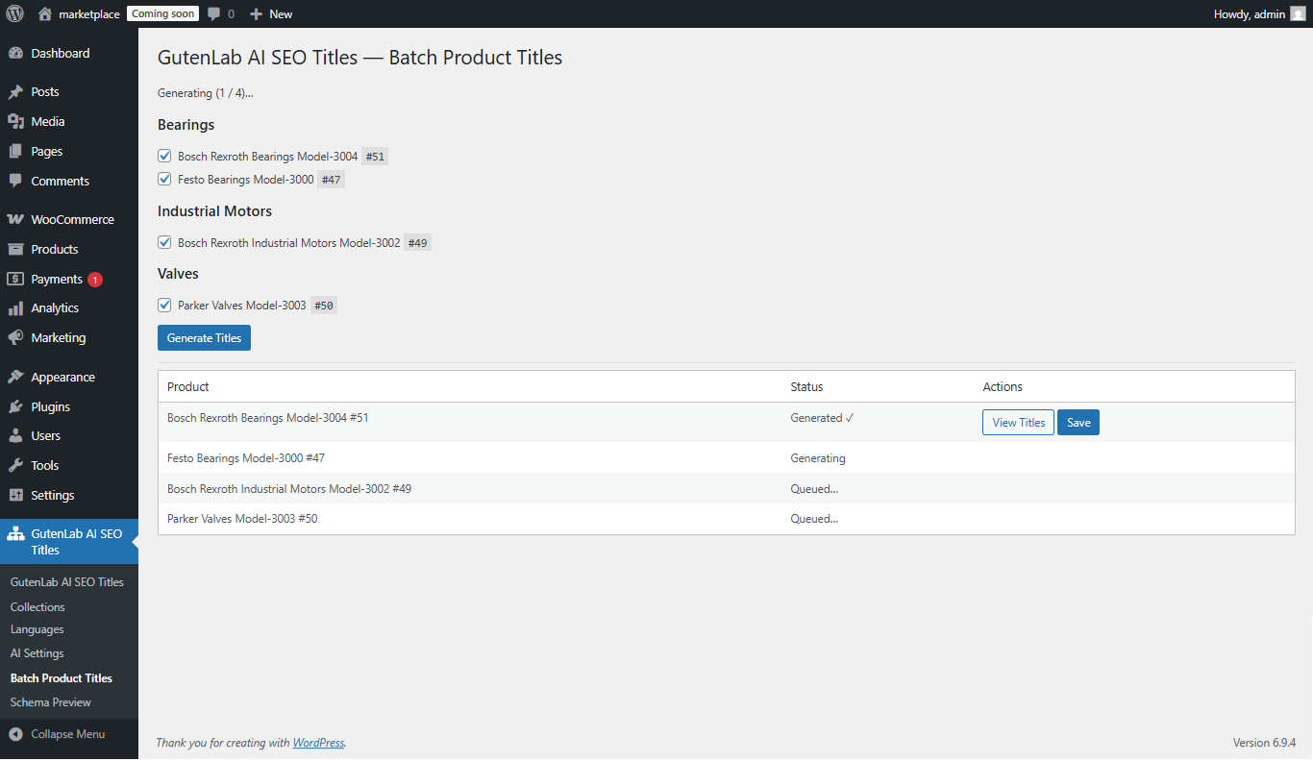The width and height of the screenshot is (1313, 761).
Task: Uncheck Festo Bearings Model-3000 checkbox
Action: 164,179
